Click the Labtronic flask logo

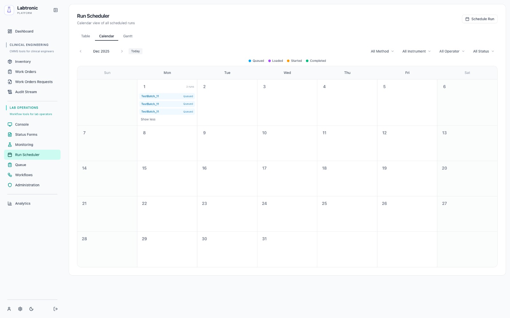tap(9, 10)
